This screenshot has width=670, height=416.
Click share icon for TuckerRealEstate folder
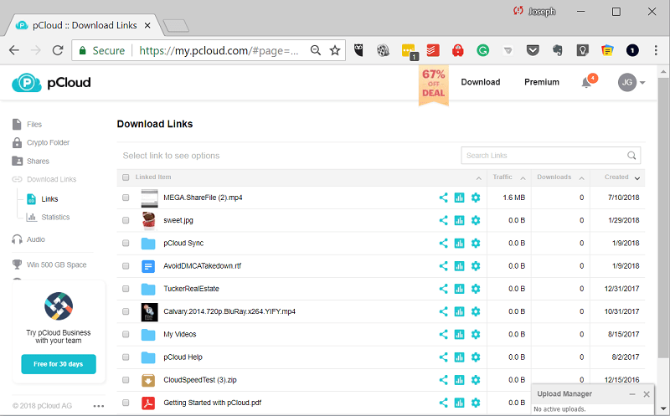point(443,289)
